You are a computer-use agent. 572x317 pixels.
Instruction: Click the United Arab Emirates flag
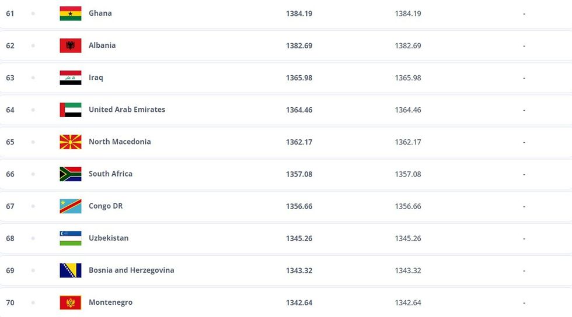click(x=71, y=110)
